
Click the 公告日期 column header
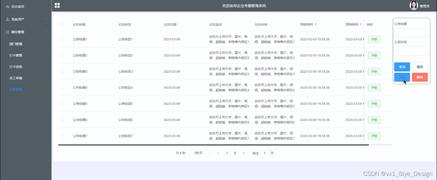(x=170, y=24)
